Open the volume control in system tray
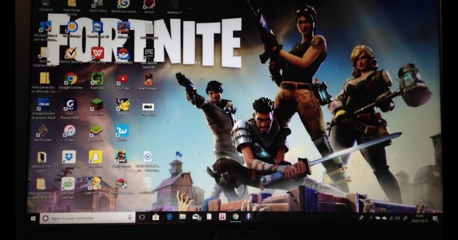Viewport: 458px width, 240px height. tap(397, 218)
